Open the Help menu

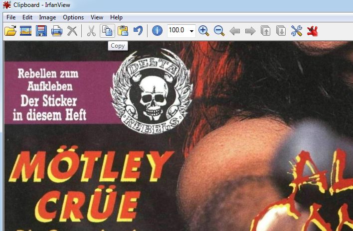pyautogui.click(x=116, y=17)
